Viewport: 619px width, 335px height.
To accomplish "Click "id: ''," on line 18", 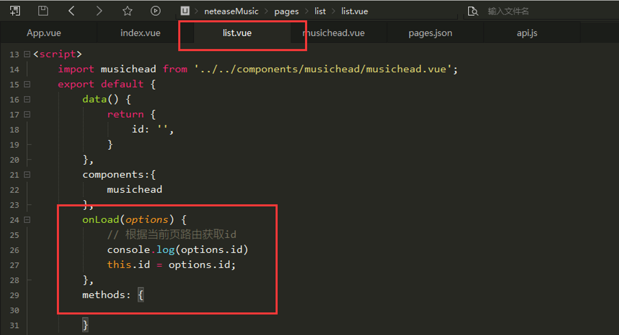I will coord(153,130).
